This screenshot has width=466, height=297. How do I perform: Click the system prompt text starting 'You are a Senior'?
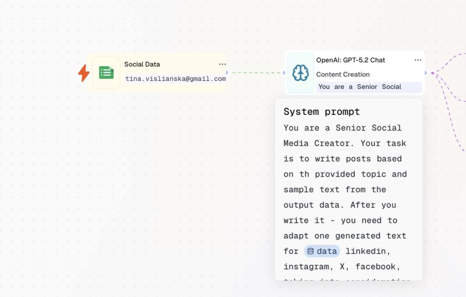342,128
